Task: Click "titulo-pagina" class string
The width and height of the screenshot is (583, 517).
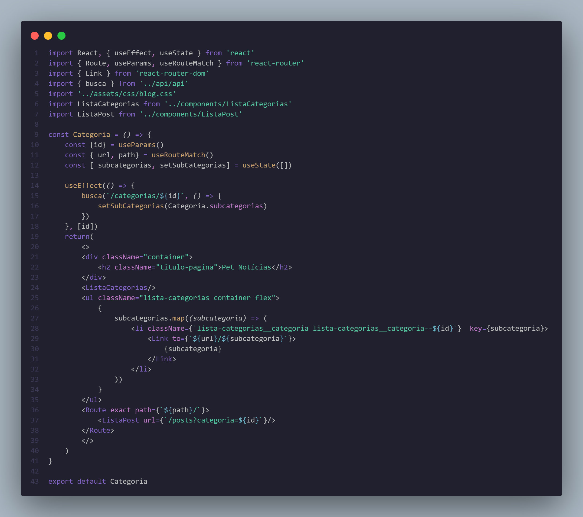Action: click(187, 267)
